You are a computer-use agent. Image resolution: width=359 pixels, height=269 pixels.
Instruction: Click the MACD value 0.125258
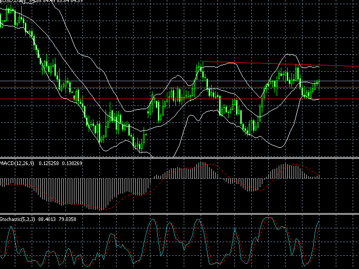tap(49, 164)
